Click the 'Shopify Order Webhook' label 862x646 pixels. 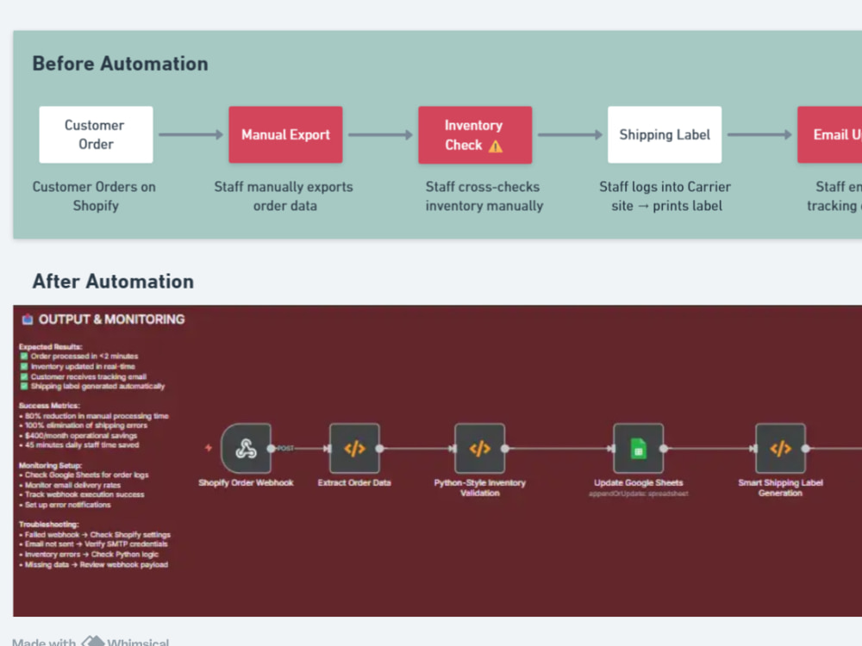pyautogui.click(x=246, y=483)
